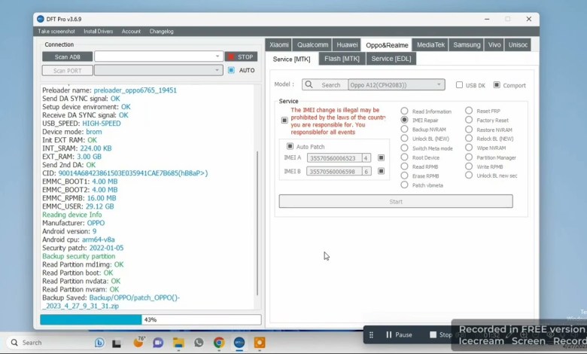
Task: Switch to the Samsung brand tab
Action: click(x=467, y=44)
